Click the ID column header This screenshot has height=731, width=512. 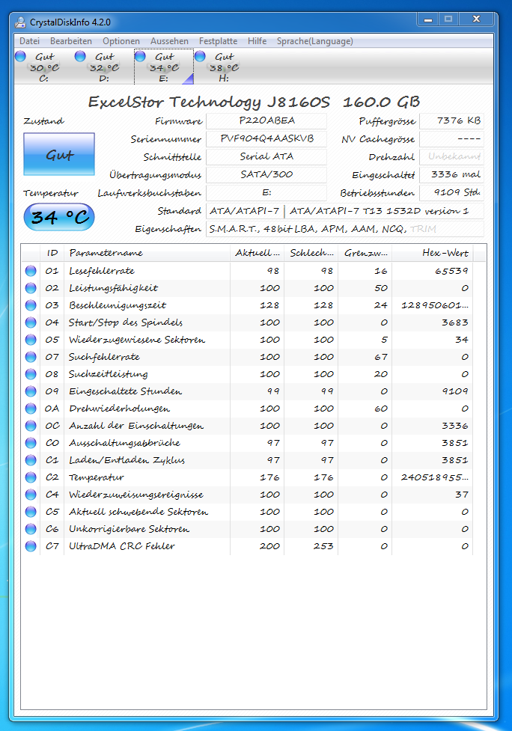pos(52,253)
